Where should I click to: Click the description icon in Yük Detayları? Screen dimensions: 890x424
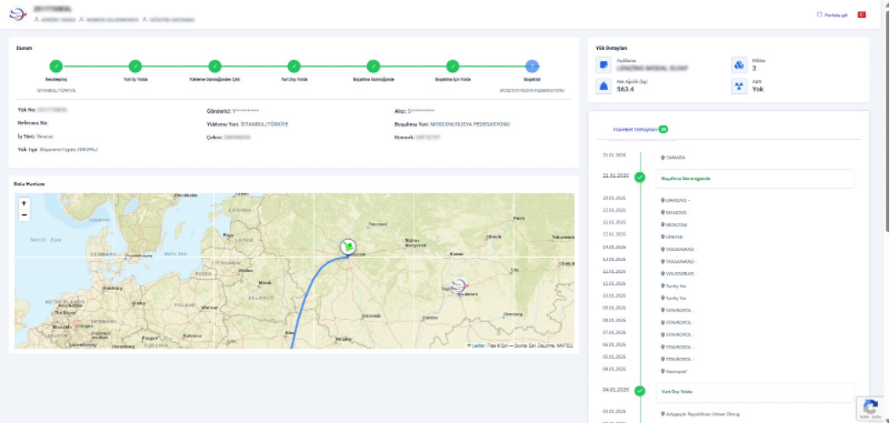(x=604, y=64)
